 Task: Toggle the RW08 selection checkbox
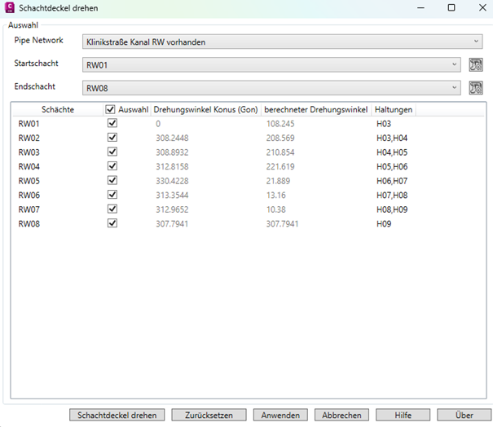coord(112,222)
